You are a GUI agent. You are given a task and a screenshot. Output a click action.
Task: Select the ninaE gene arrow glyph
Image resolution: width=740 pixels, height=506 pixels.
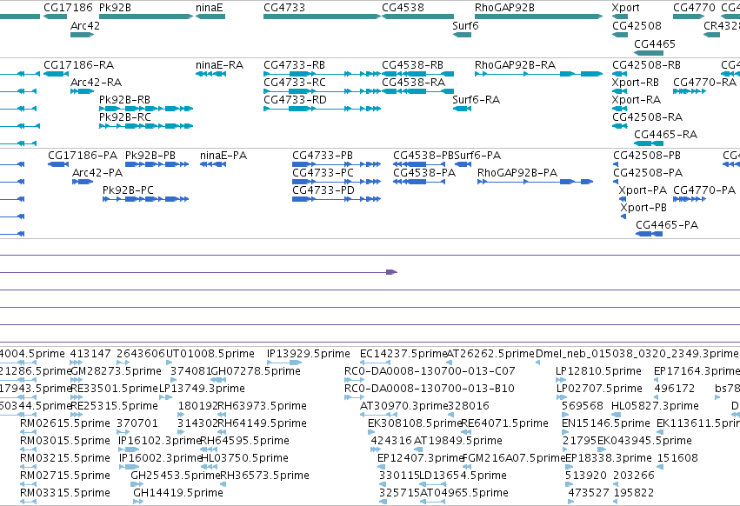point(210,17)
